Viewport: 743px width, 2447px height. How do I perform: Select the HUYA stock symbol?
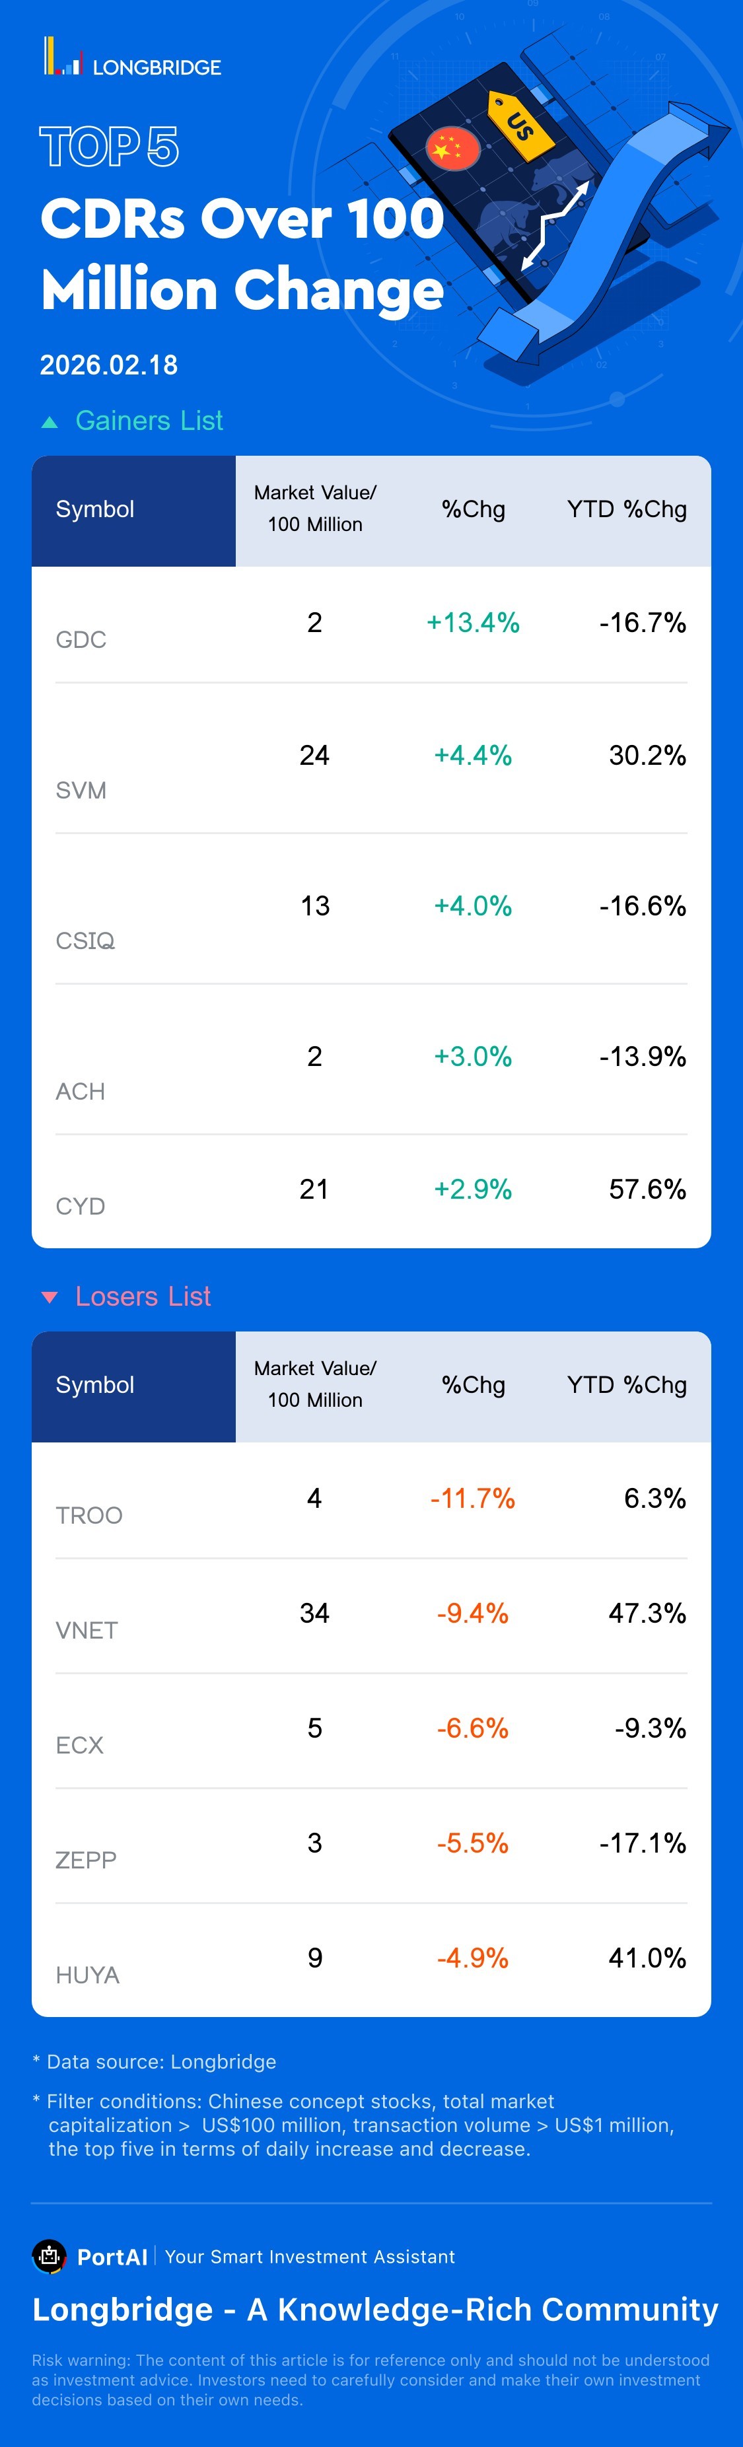coord(87,1975)
